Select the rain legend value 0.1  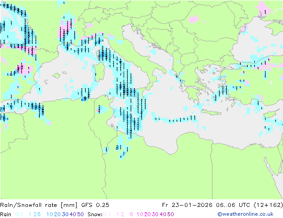pos(19,214)
